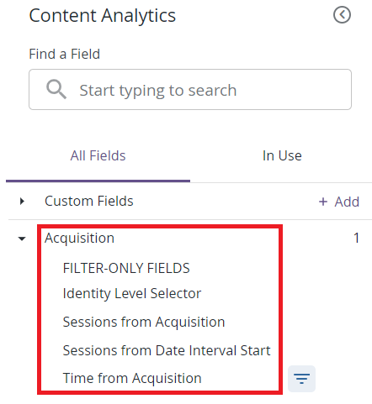
Task: Collapse the field picker with the back arrow
Action: (342, 15)
